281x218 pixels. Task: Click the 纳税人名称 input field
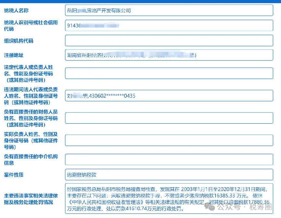pyautogui.click(x=169, y=10)
